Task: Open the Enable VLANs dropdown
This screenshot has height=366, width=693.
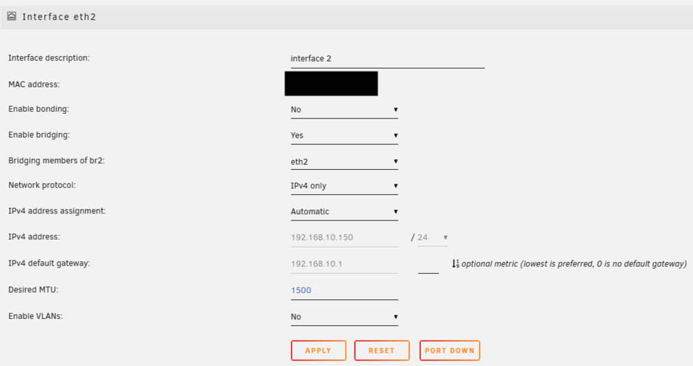Action: click(x=344, y=317)
